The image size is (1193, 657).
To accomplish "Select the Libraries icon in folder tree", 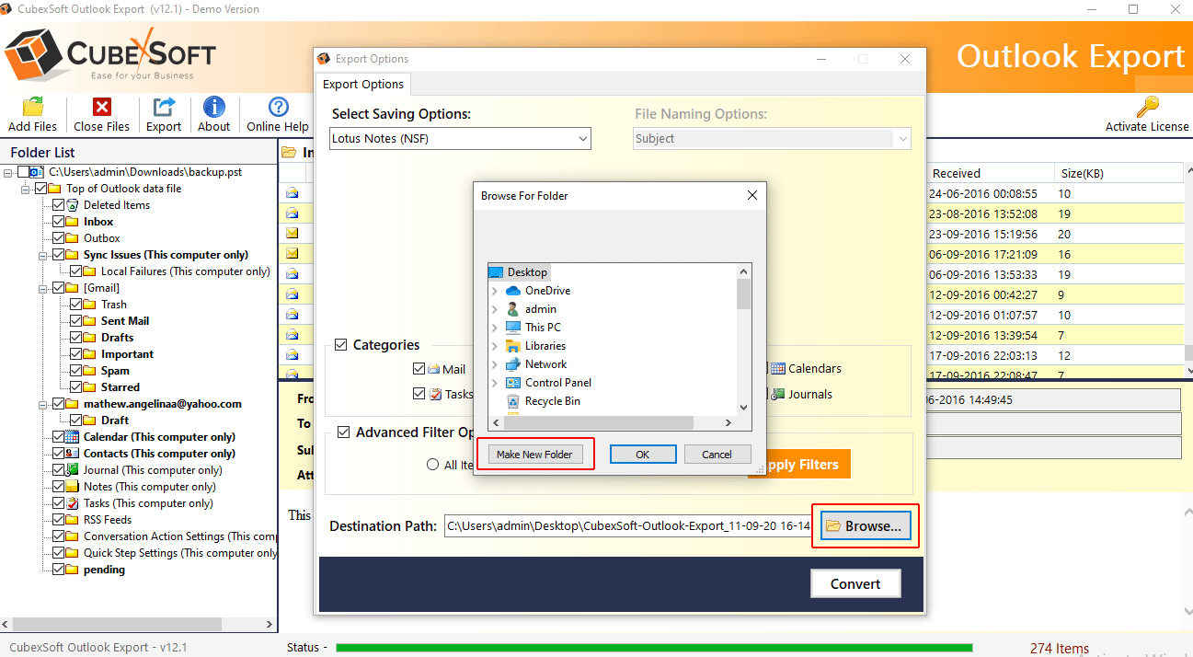I will [513, 346].
